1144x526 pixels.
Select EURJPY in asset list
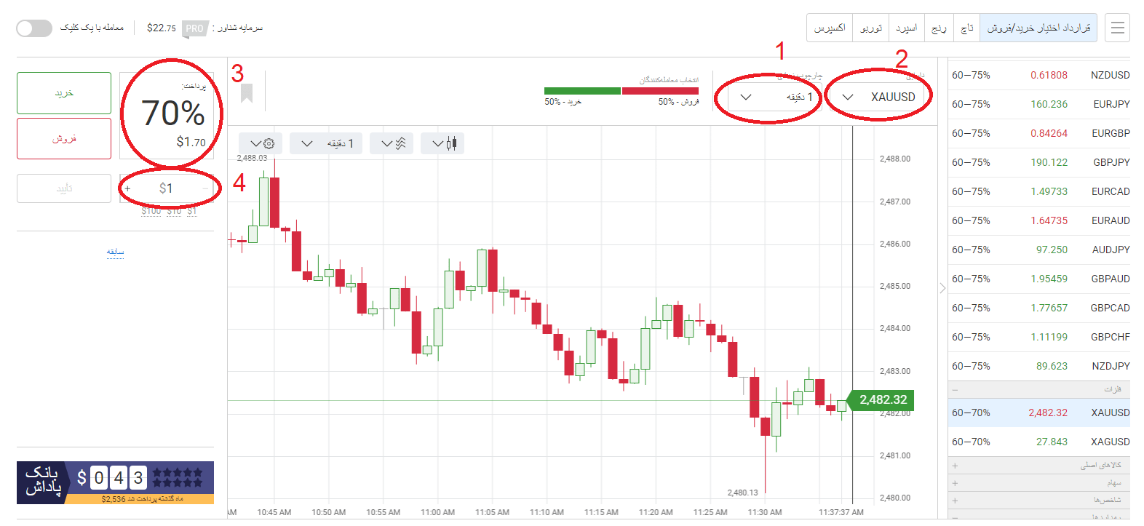(1039, 104)
